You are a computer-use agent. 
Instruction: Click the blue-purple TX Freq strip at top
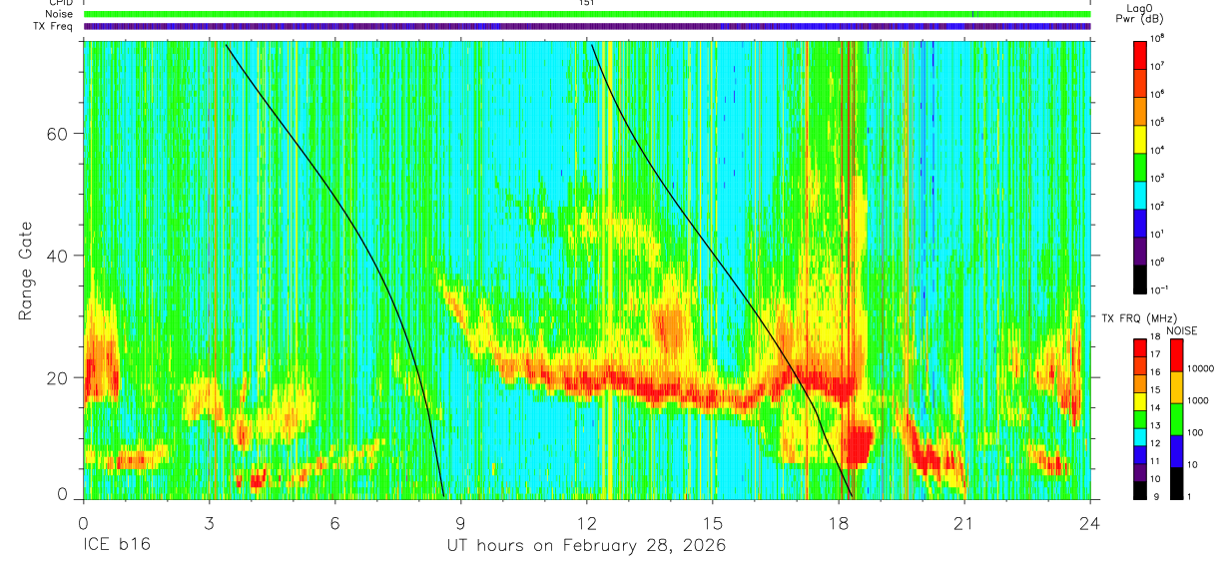coord(587,26)
